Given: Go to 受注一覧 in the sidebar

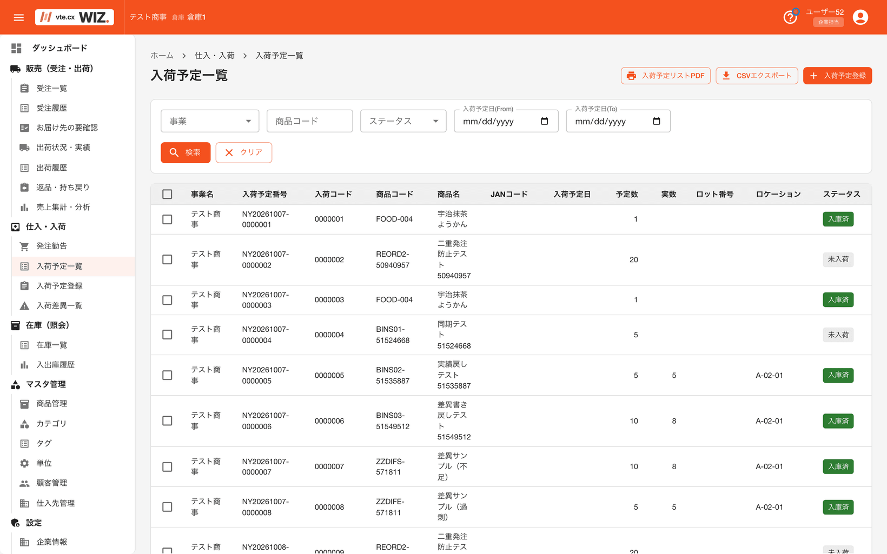Looking at the screenshot, I should pyautogui.click(x=73, y=88).
